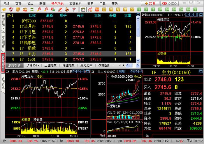
Task: Click the red-green overlapping windows icon
Action: point(53,10)
